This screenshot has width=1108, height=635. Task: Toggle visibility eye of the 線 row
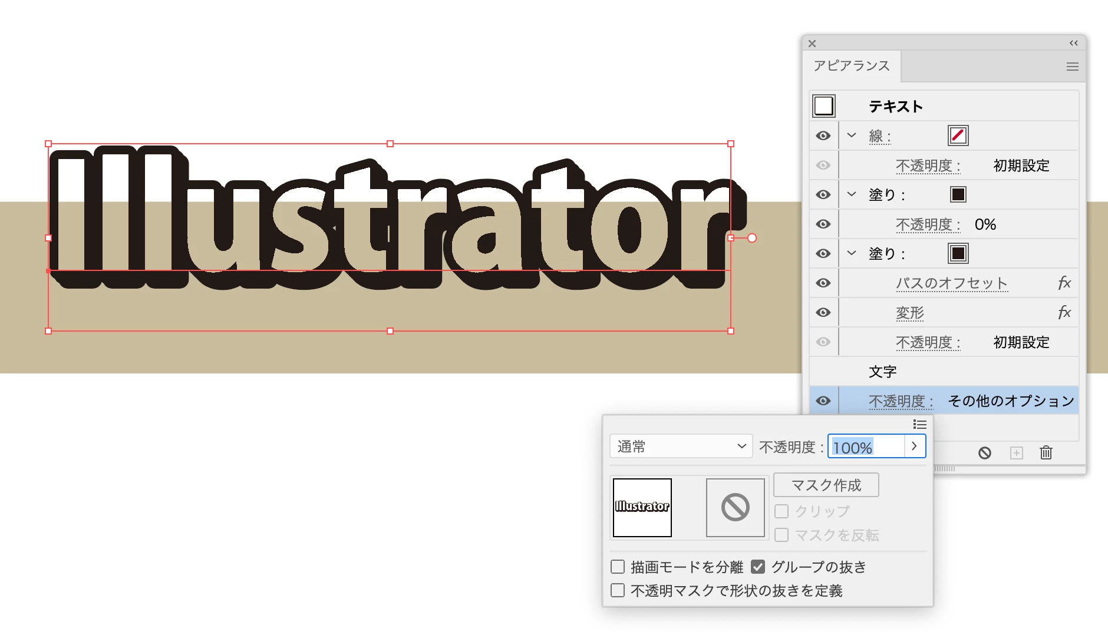823,135
